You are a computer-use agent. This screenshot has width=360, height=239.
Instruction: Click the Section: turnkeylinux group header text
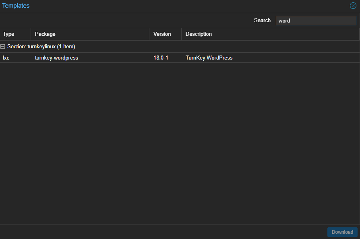pyautogui.click(x=41, y=47)
